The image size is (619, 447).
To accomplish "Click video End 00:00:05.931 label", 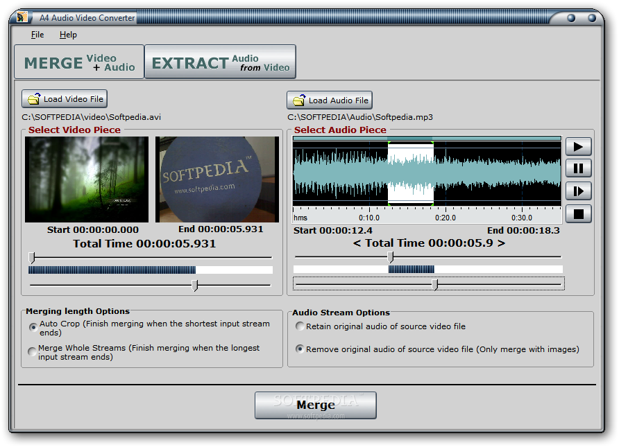I will click(221, 229).
